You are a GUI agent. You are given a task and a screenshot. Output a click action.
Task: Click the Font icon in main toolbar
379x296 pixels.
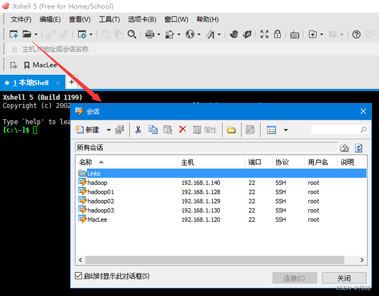tap(210, 34)
